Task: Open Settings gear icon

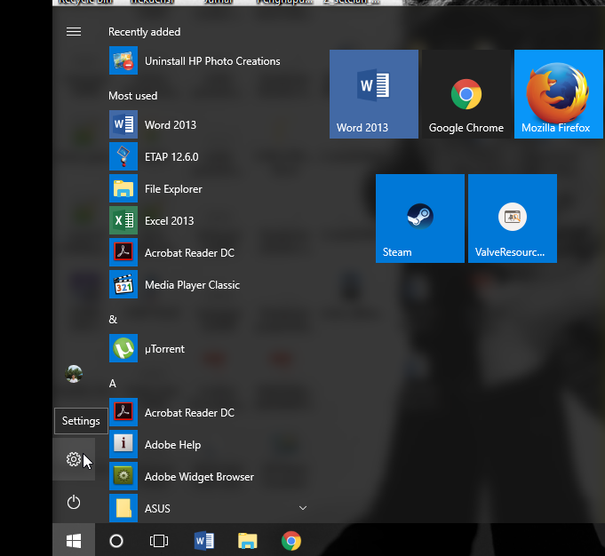Action: coord(74,459)
